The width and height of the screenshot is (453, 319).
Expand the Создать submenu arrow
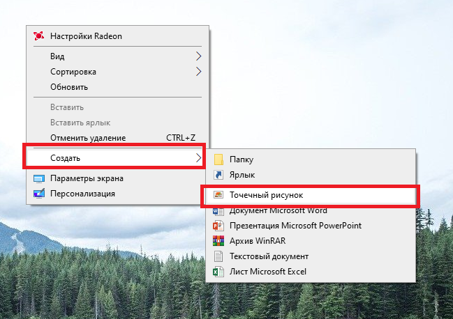pos(198,158)
